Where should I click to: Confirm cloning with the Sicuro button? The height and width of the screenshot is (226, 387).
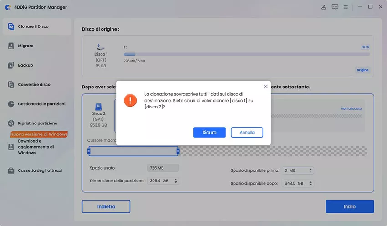tap(209, 132)
